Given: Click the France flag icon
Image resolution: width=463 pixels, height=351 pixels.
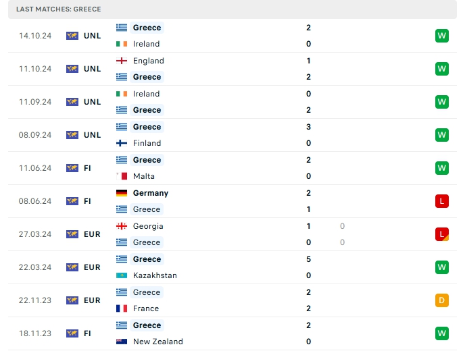Looking at the screenshot, I should point(122,308).
